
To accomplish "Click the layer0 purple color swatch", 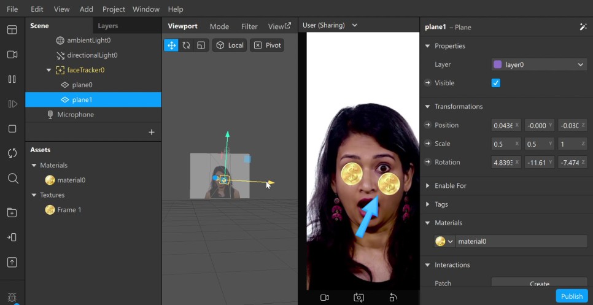I will pyautogui.click(x=498, y=64).
